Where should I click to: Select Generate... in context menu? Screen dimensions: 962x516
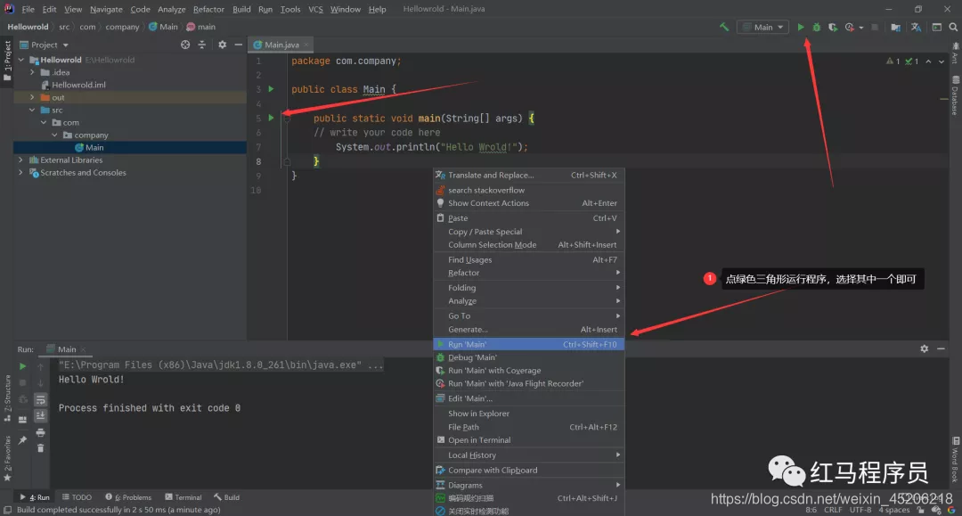(529, 330)
